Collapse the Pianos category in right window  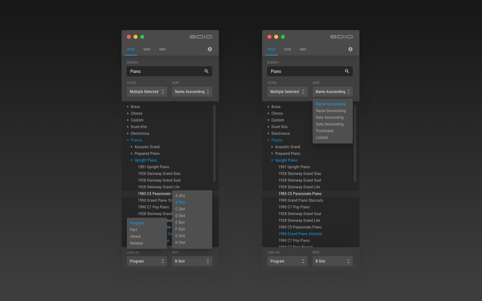coord(268,140)
